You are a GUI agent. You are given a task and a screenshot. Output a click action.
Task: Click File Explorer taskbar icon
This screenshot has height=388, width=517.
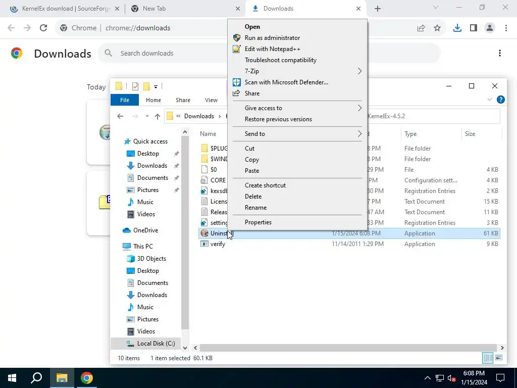point(62,378)
